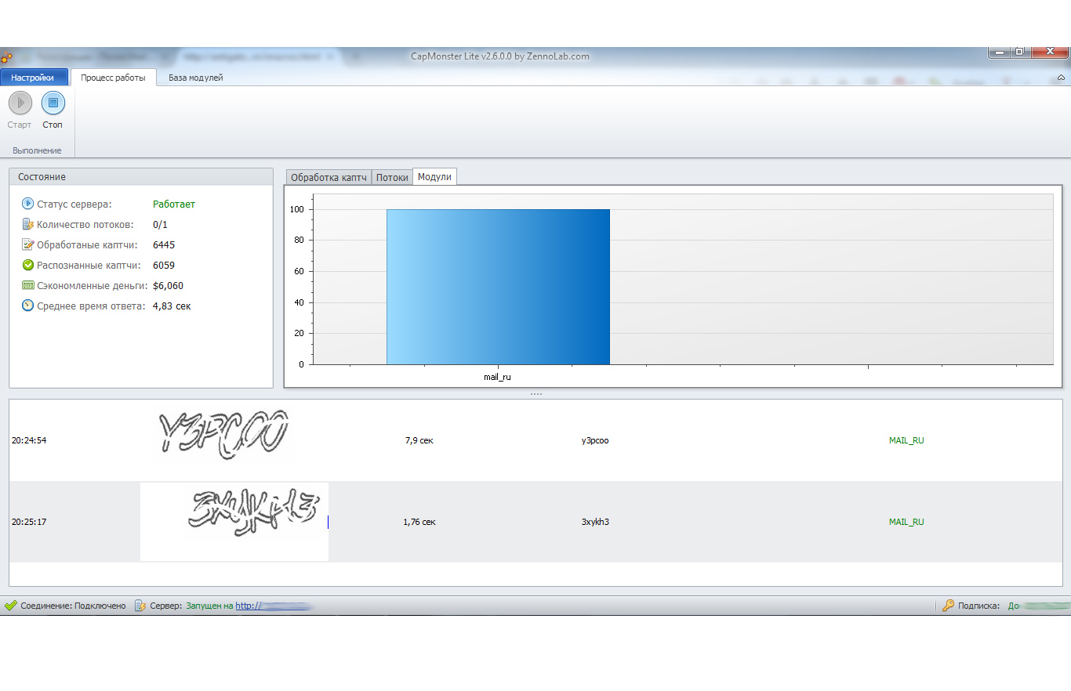
Task: Open the captcha image in the 20:24:54 row
Action: pos(223,434)
